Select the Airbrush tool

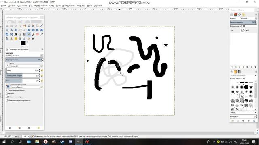pos(41,34)
